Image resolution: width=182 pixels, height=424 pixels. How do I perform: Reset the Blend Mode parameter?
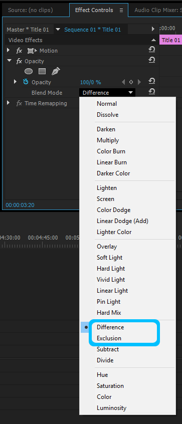coord(152,91)
